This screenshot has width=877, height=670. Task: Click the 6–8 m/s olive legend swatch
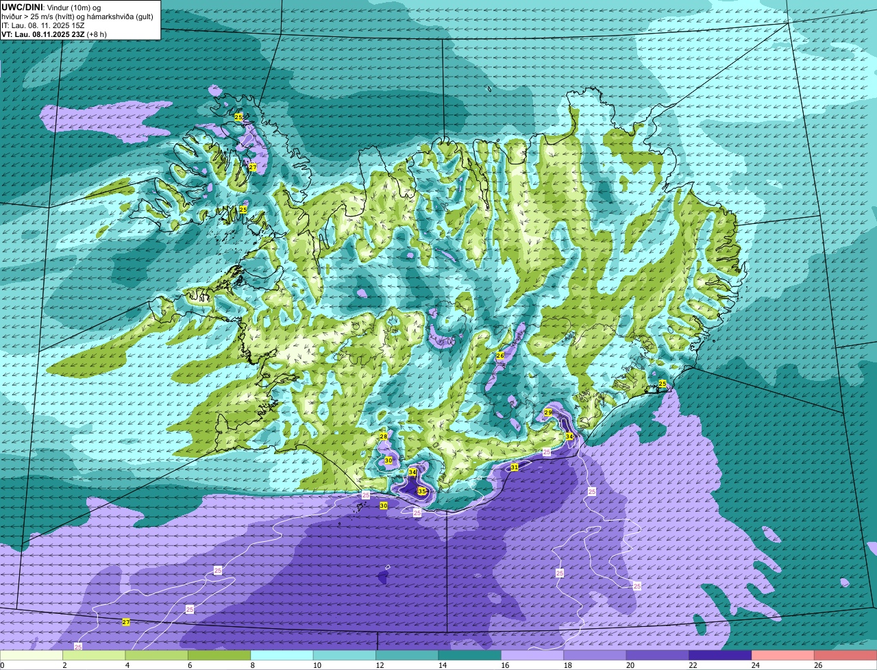tap(219, 656)
